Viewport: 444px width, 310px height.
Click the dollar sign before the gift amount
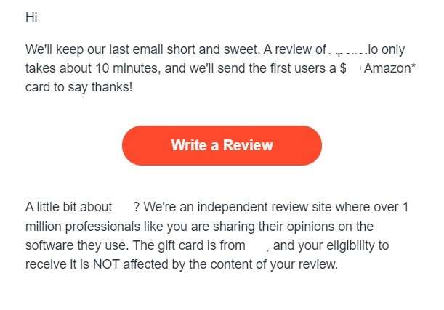pyautogui.click(x=343, y=68)
